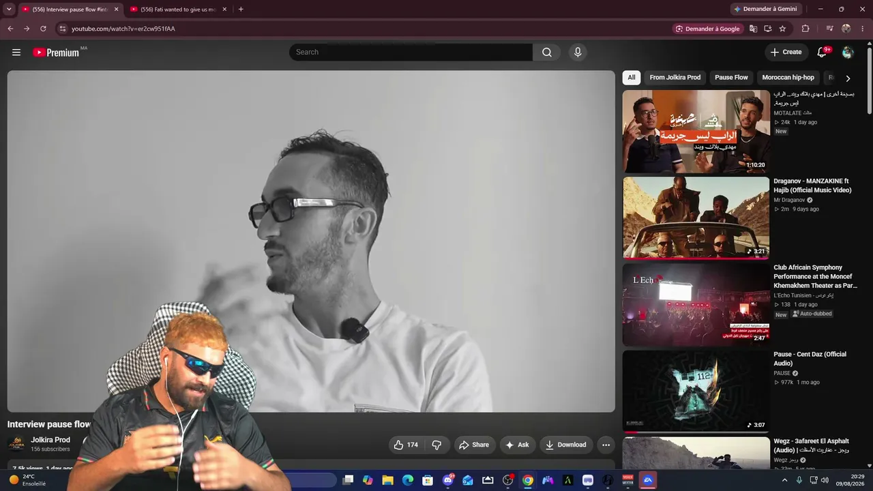The width and height of the screenshot is (873, 491).
Task: Show hidden system tray icons
Action: coord(784,480)
